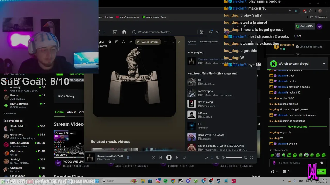The height and width of the screenshot is (185, 330).
Task: Open Fanos channel in sidebar
Action: [x=24, y=97]
